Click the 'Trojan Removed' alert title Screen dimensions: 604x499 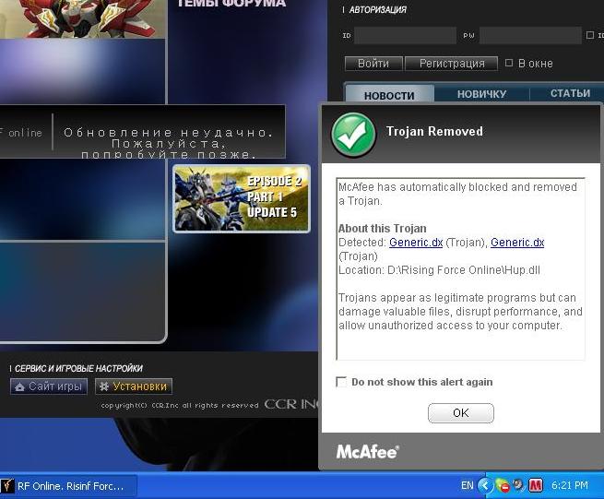(434, 131)
